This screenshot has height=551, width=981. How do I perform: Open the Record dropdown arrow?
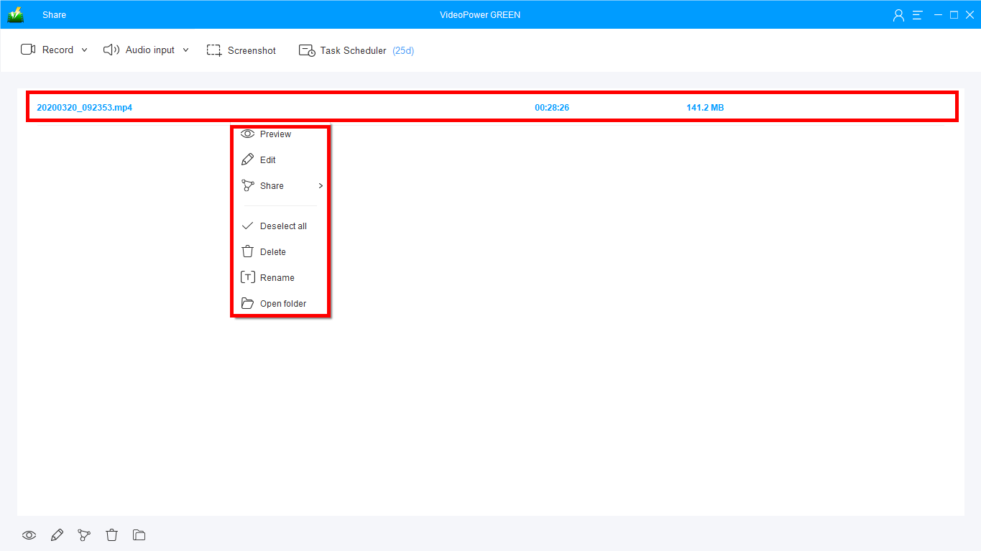pyautogui.click(x=84, y=50)
